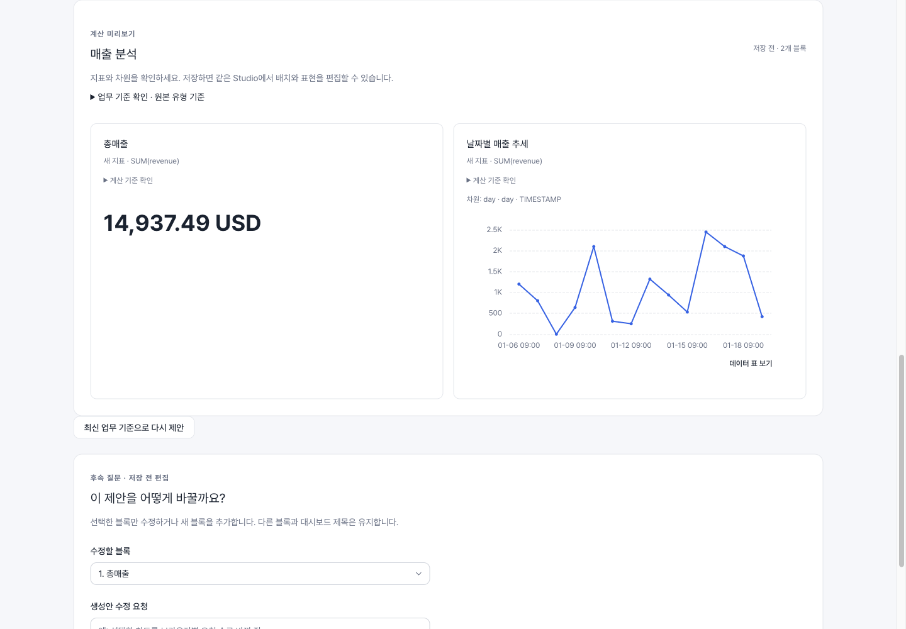Click the 매출 분석 heading

(114, 54)
